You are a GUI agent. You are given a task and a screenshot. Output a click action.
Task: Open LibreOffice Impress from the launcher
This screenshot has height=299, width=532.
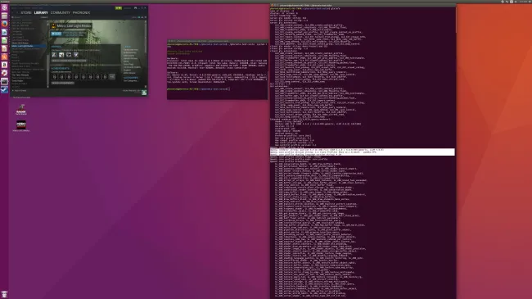(4, 48)
